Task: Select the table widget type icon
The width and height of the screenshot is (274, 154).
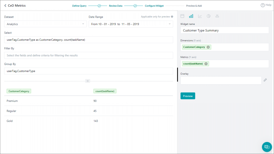Action: click(182, 16)
